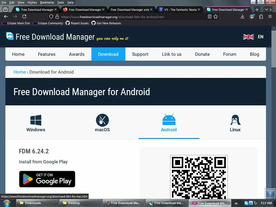Open Get New Releases bookmark
Screen dimensions: 276x207
click(106, 23)
